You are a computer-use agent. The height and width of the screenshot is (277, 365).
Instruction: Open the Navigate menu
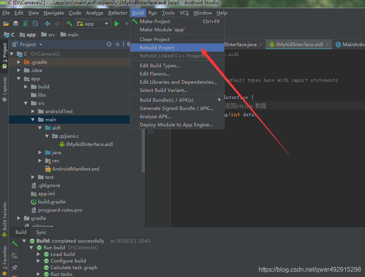point(54,13)
